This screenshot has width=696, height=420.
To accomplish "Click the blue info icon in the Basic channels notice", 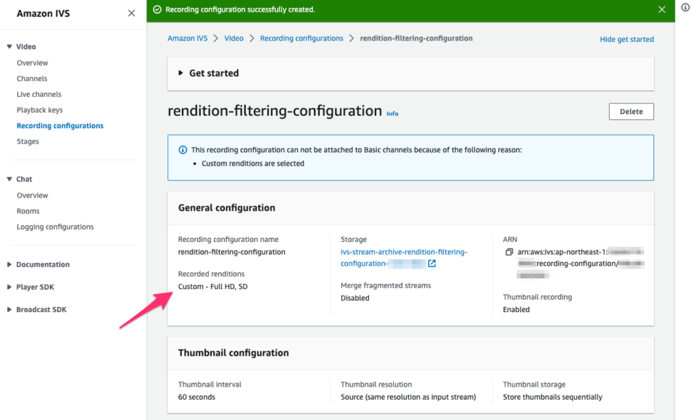I will coord(183,150).
